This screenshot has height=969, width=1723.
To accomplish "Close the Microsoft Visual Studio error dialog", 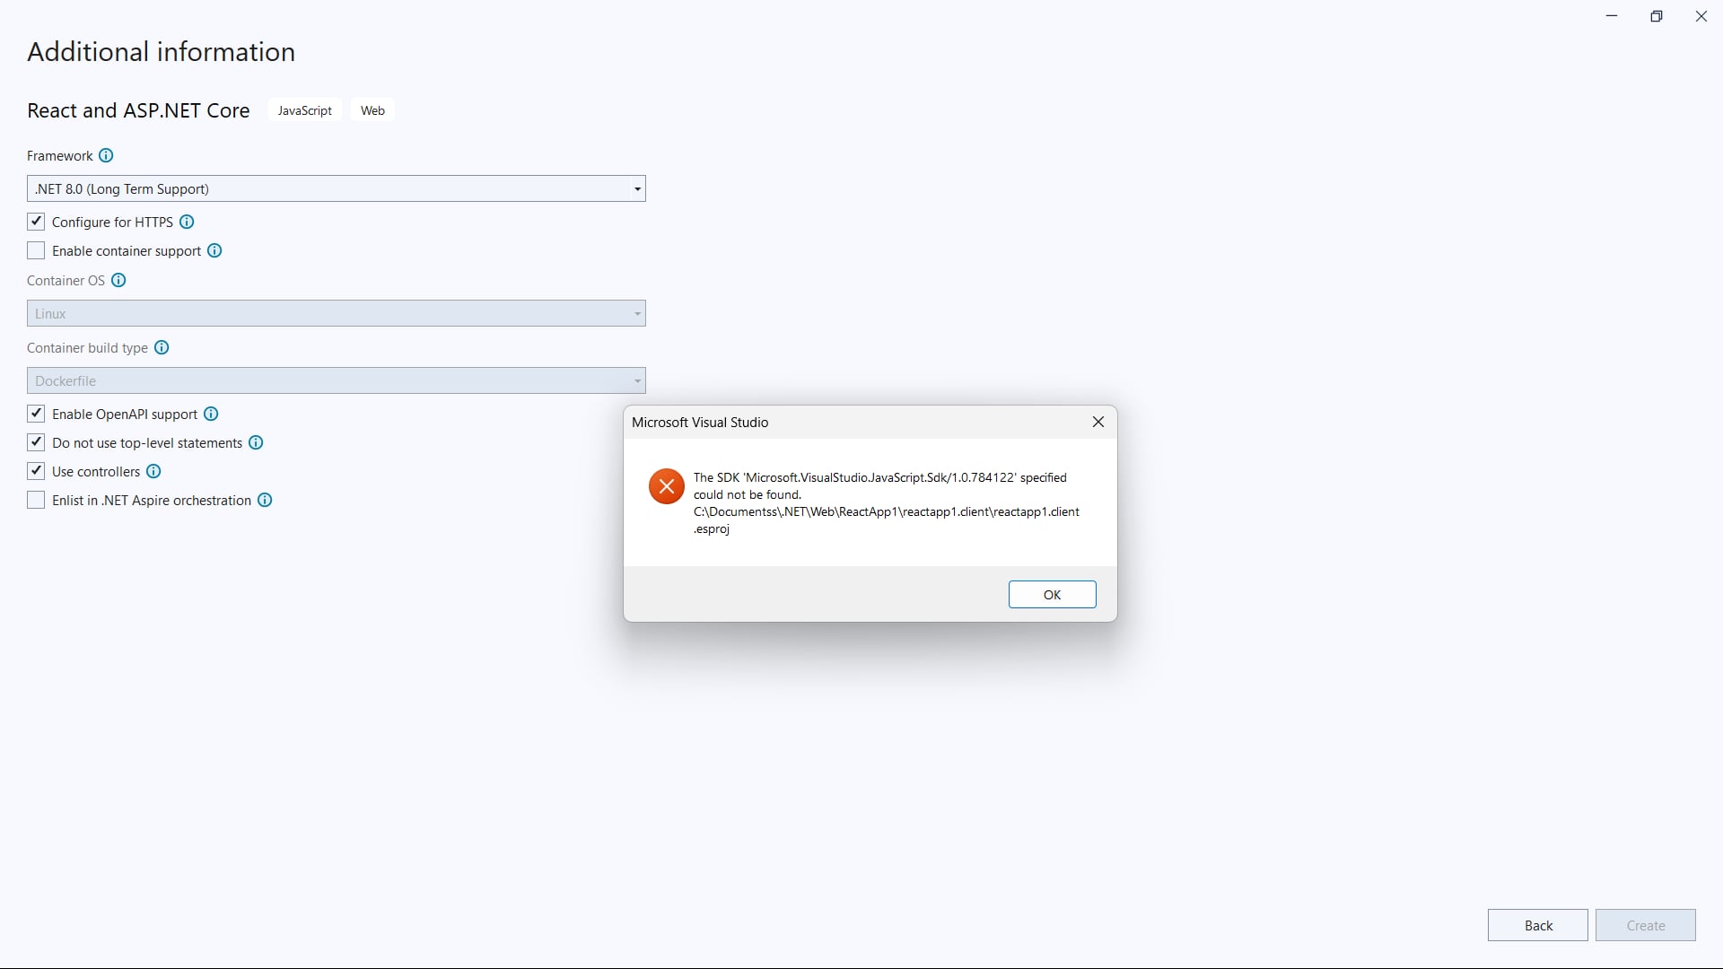I will tap(1098, 422).
